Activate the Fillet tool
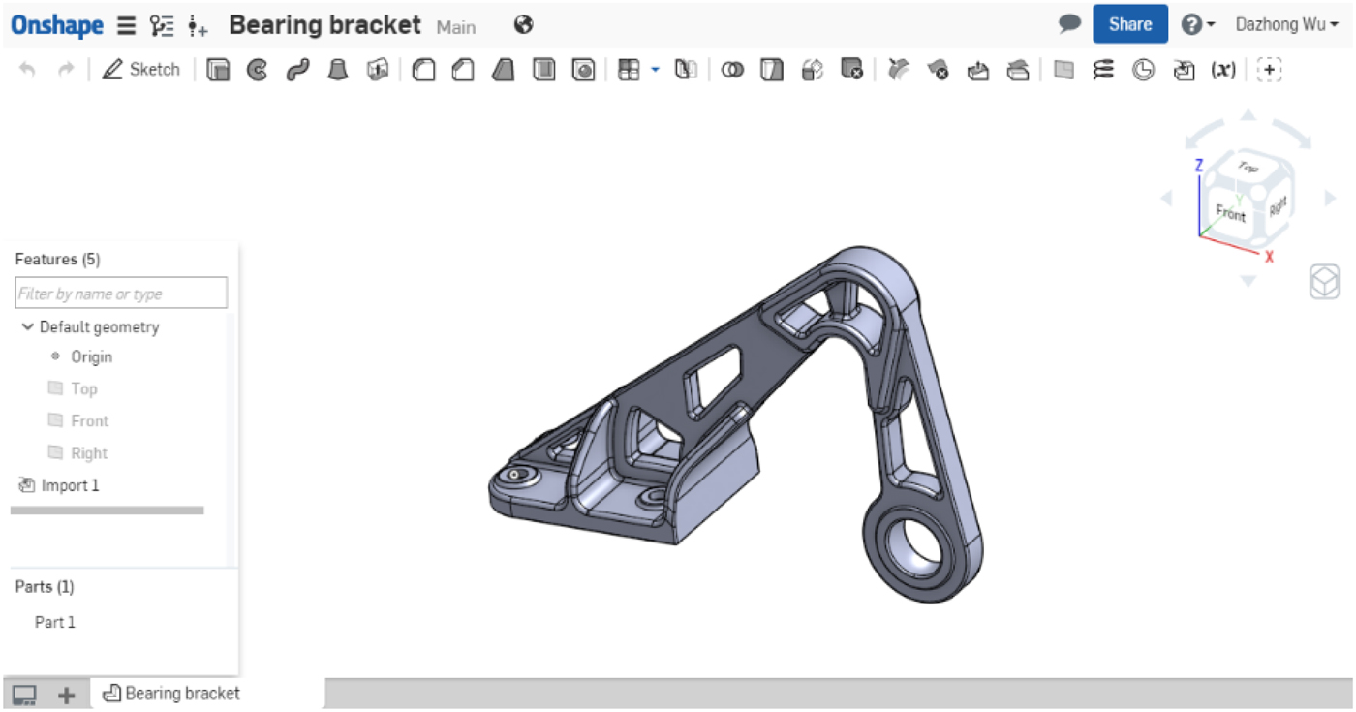Viewport: 1356px width, 712px height. [x=423, y=70]
